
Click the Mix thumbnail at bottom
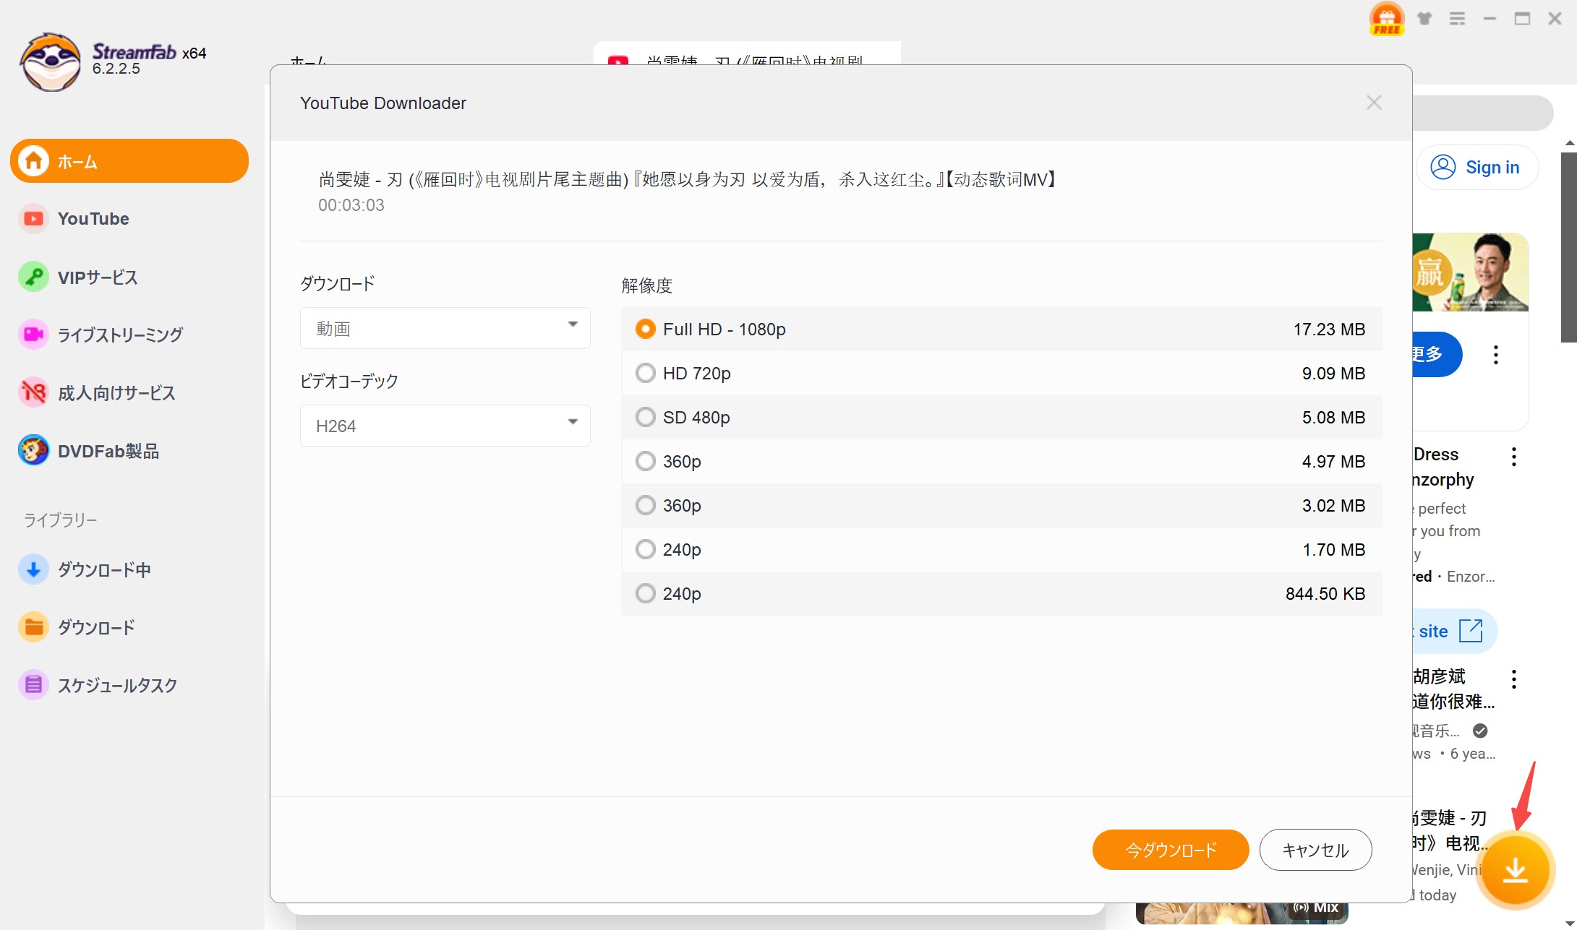click(1242, 913)
